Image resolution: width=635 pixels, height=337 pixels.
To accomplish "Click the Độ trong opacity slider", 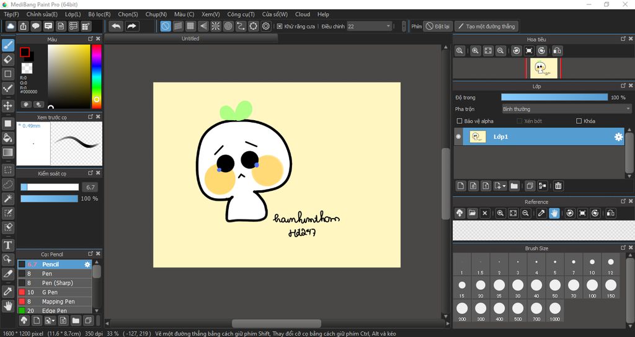I will (x=554, y=97).
